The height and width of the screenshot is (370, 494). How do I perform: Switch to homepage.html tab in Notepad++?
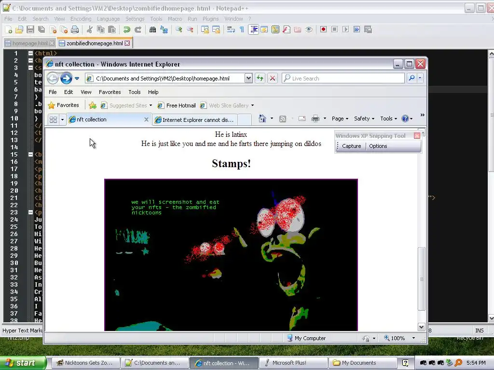coord(29,43)
